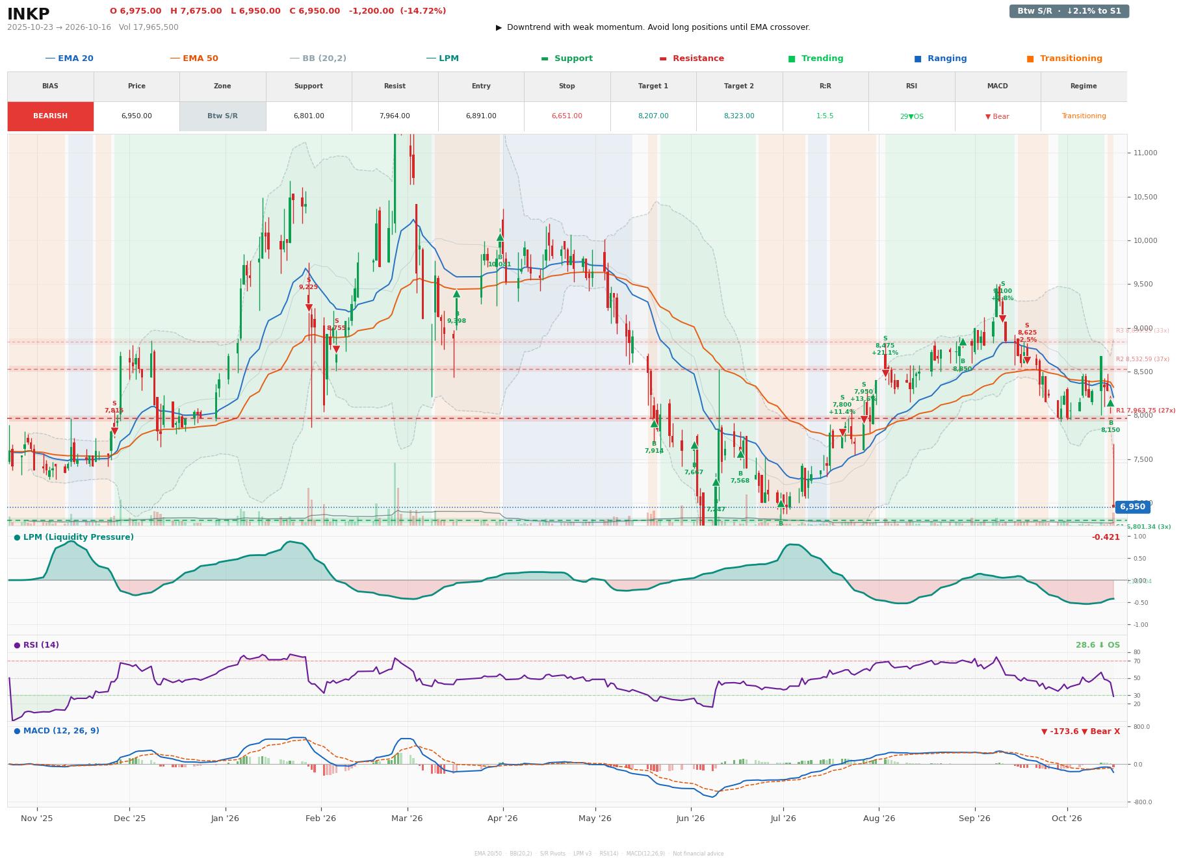1183x864 pixels.
Task: Click the blue dot beside MACD title
Action: (17, 731)
